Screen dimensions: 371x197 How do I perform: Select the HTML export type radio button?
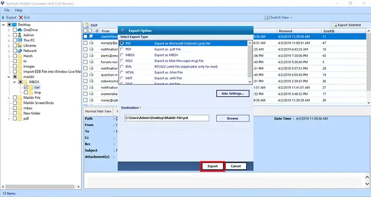pyautogui.click(x=122, y=73)
